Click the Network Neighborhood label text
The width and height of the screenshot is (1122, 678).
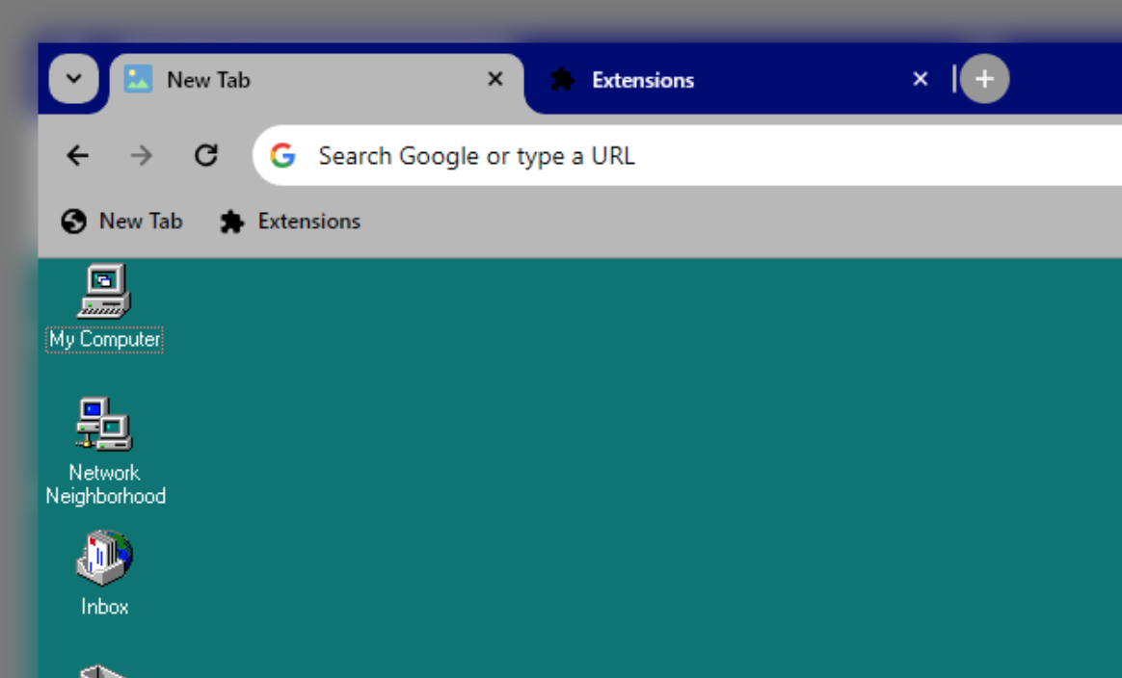(x=105, y=484)
